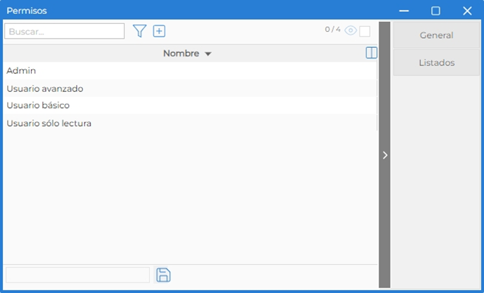Image resolution: width=484 pixels, height=293 pixels.
Task: Select the Usuario básico row
Action: (190, 106)
